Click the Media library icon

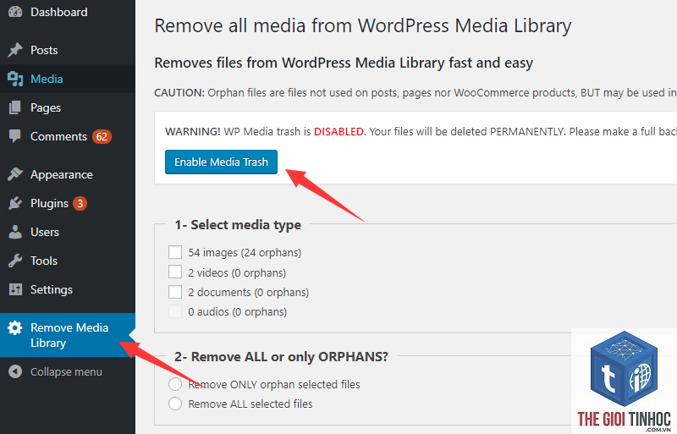point(15,79)
